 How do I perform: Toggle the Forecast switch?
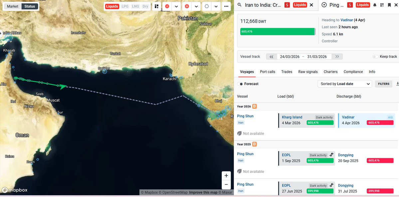240,84
